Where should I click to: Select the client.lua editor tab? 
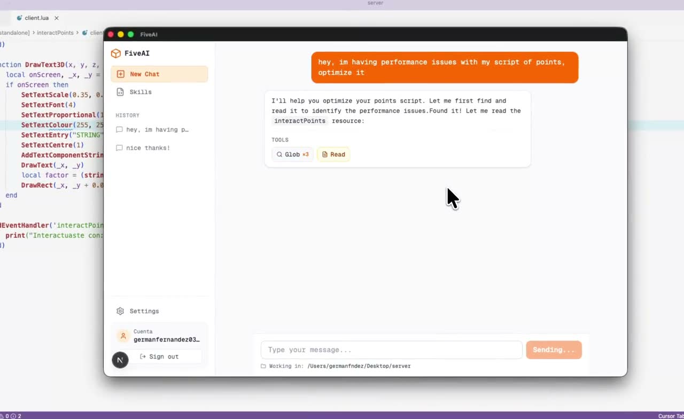37,18
